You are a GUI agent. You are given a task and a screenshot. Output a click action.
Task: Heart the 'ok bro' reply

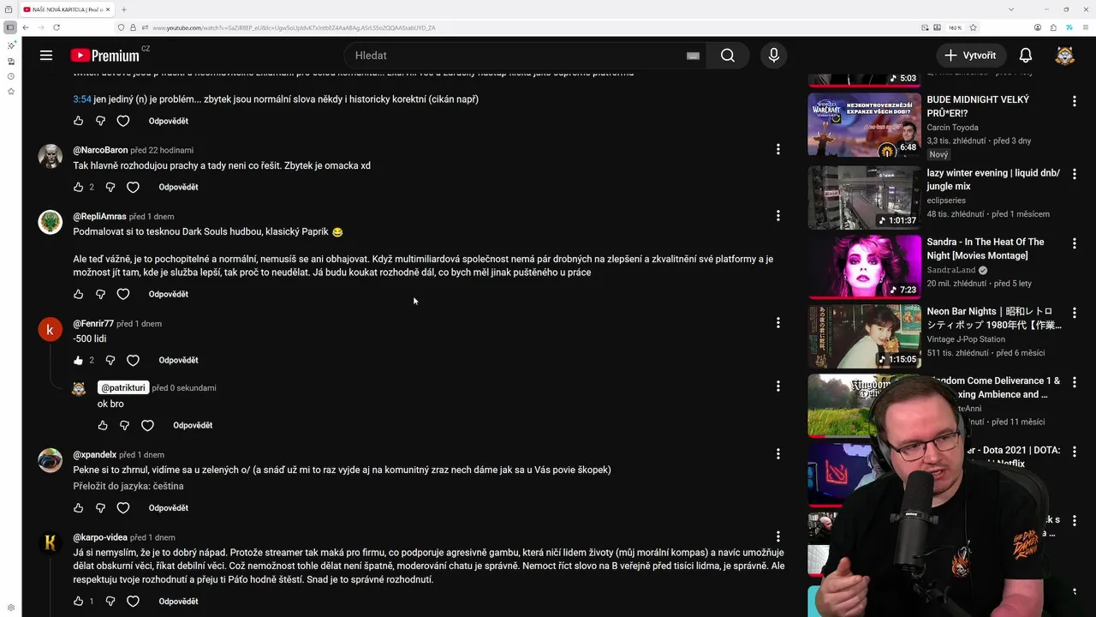pos(147,425)
